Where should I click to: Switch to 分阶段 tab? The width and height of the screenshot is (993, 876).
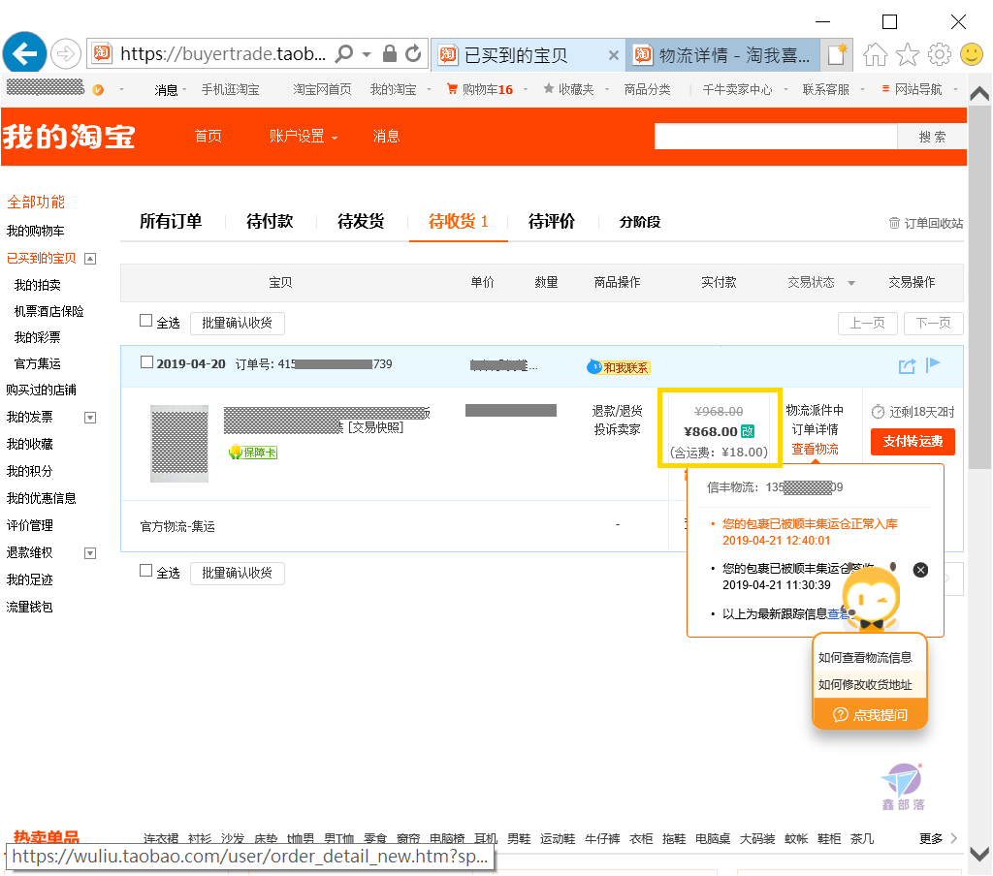pos(640,222)
